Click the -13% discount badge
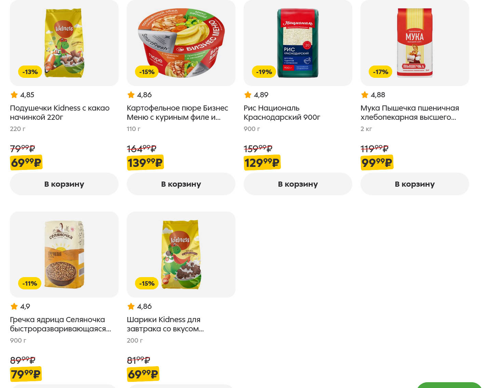 coord(30,72)
